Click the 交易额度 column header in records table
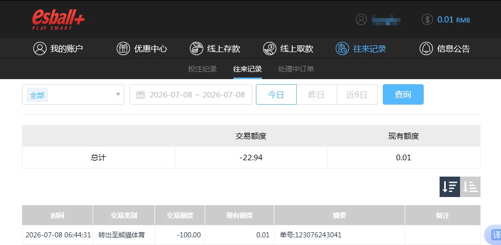Screen dimensions: 501x245 point(180,215)
